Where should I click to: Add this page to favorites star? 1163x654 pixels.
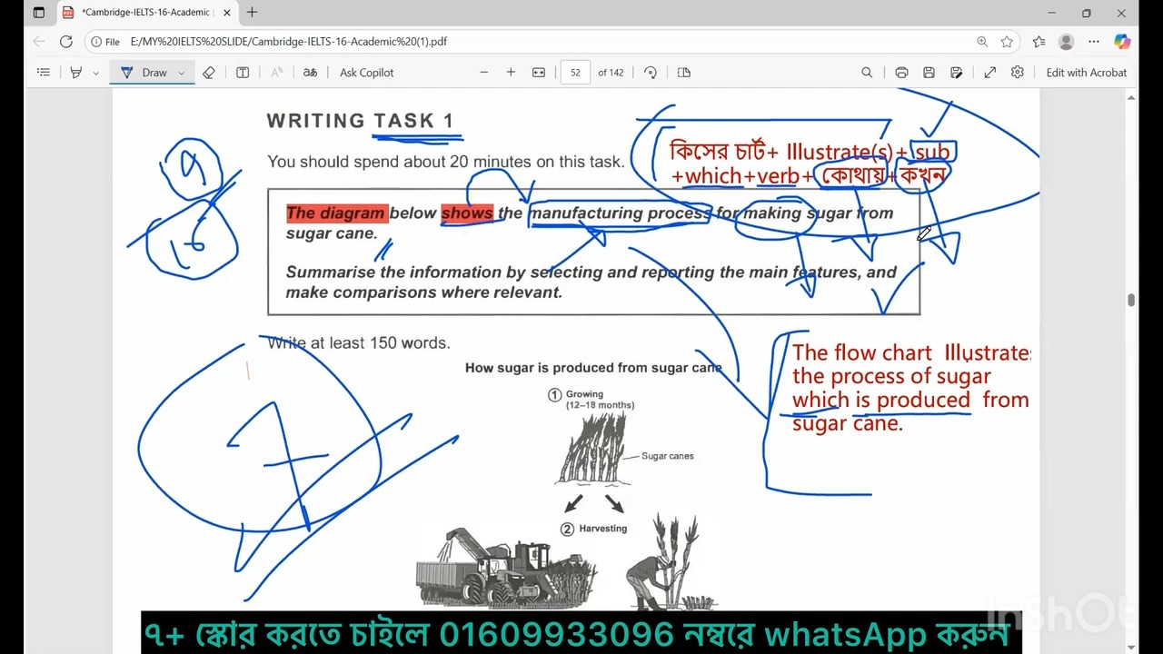pyautogui.click(x=1007, y=42)
